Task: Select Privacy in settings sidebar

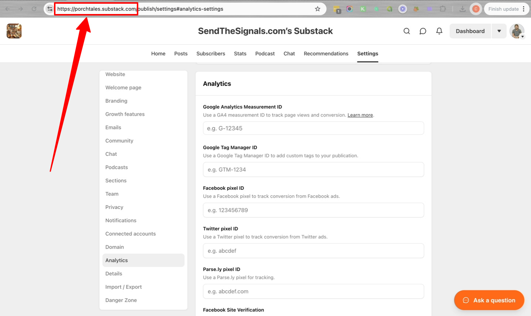Action: coord(143,207)
